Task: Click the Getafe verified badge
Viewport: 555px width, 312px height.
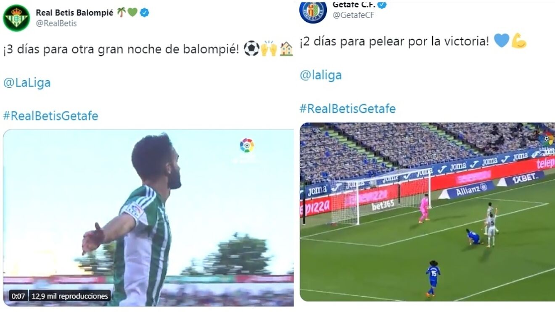Action: click(x=382, y=5)
